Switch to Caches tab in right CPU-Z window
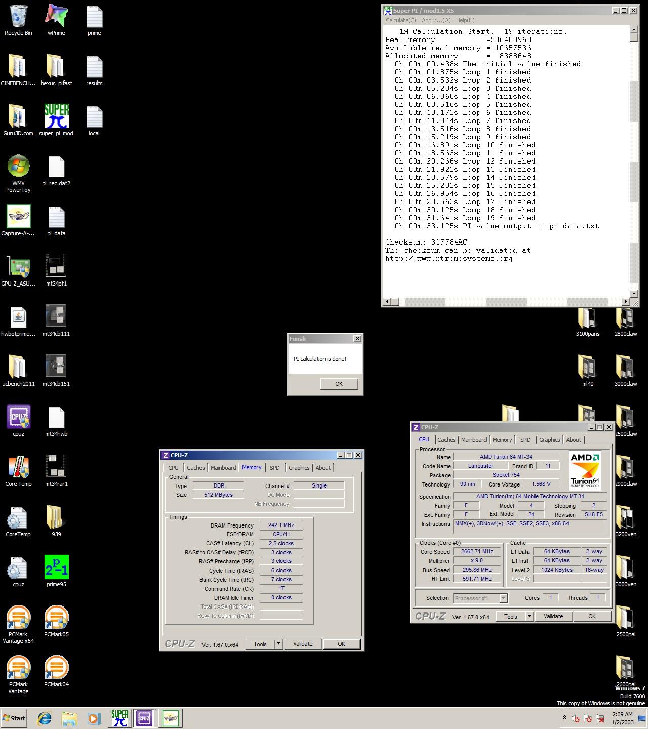The image size is (648, 729). coord(447,440)
